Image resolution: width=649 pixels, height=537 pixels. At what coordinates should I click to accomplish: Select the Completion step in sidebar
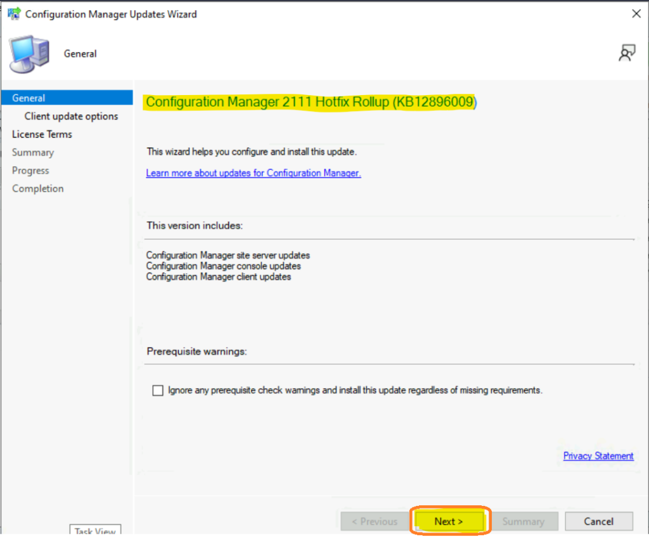[37, 189]
